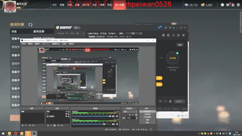The image size is (242, 136).
Task: Open the 文件(F) menu in OBS
Action: click(x=24, y=44)
